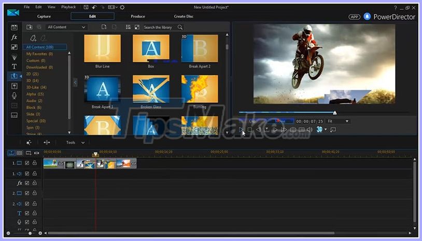Click the Undo arrow icon
The height and width of the screenshot is (241, 422).
pos(94,7)
